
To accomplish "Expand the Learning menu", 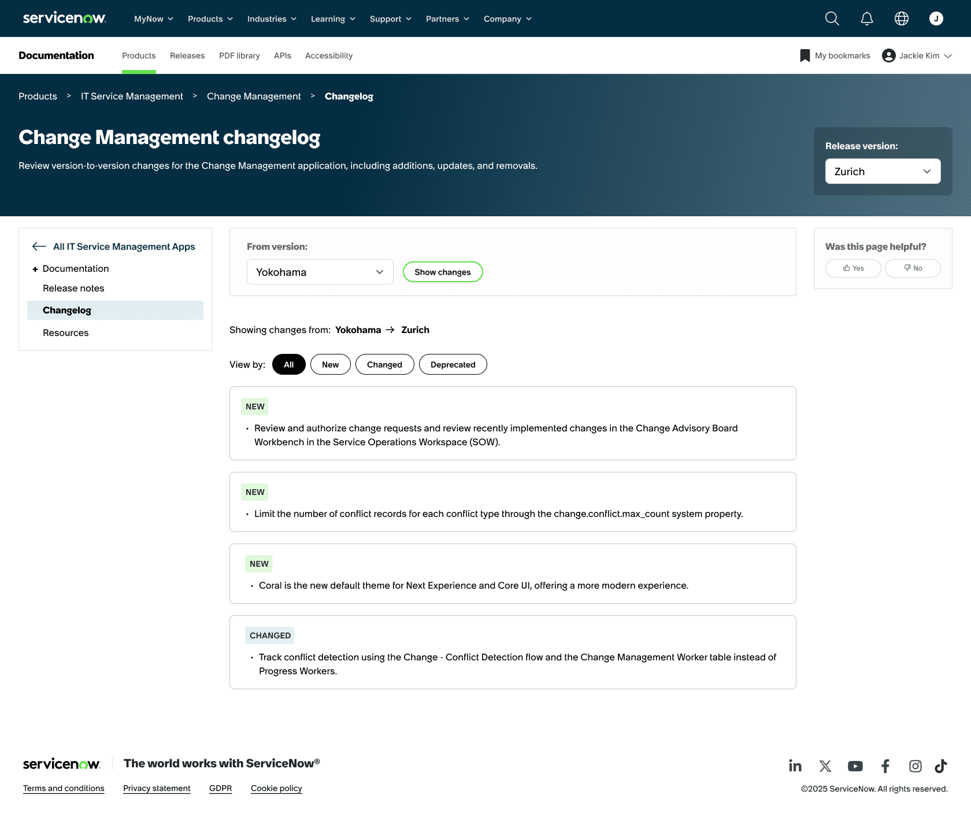I will click(333, 19).
